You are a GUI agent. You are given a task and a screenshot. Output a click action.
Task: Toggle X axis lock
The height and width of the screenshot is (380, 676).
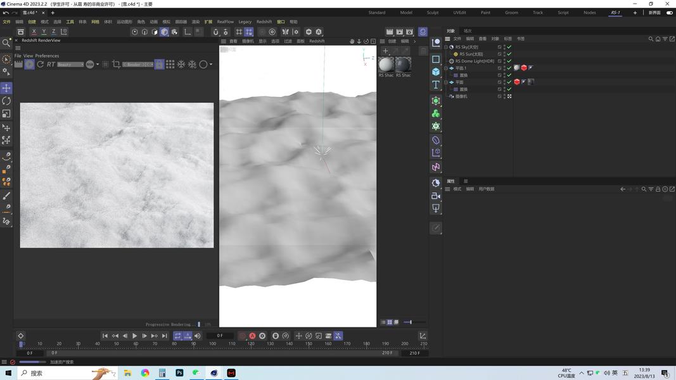34,32
